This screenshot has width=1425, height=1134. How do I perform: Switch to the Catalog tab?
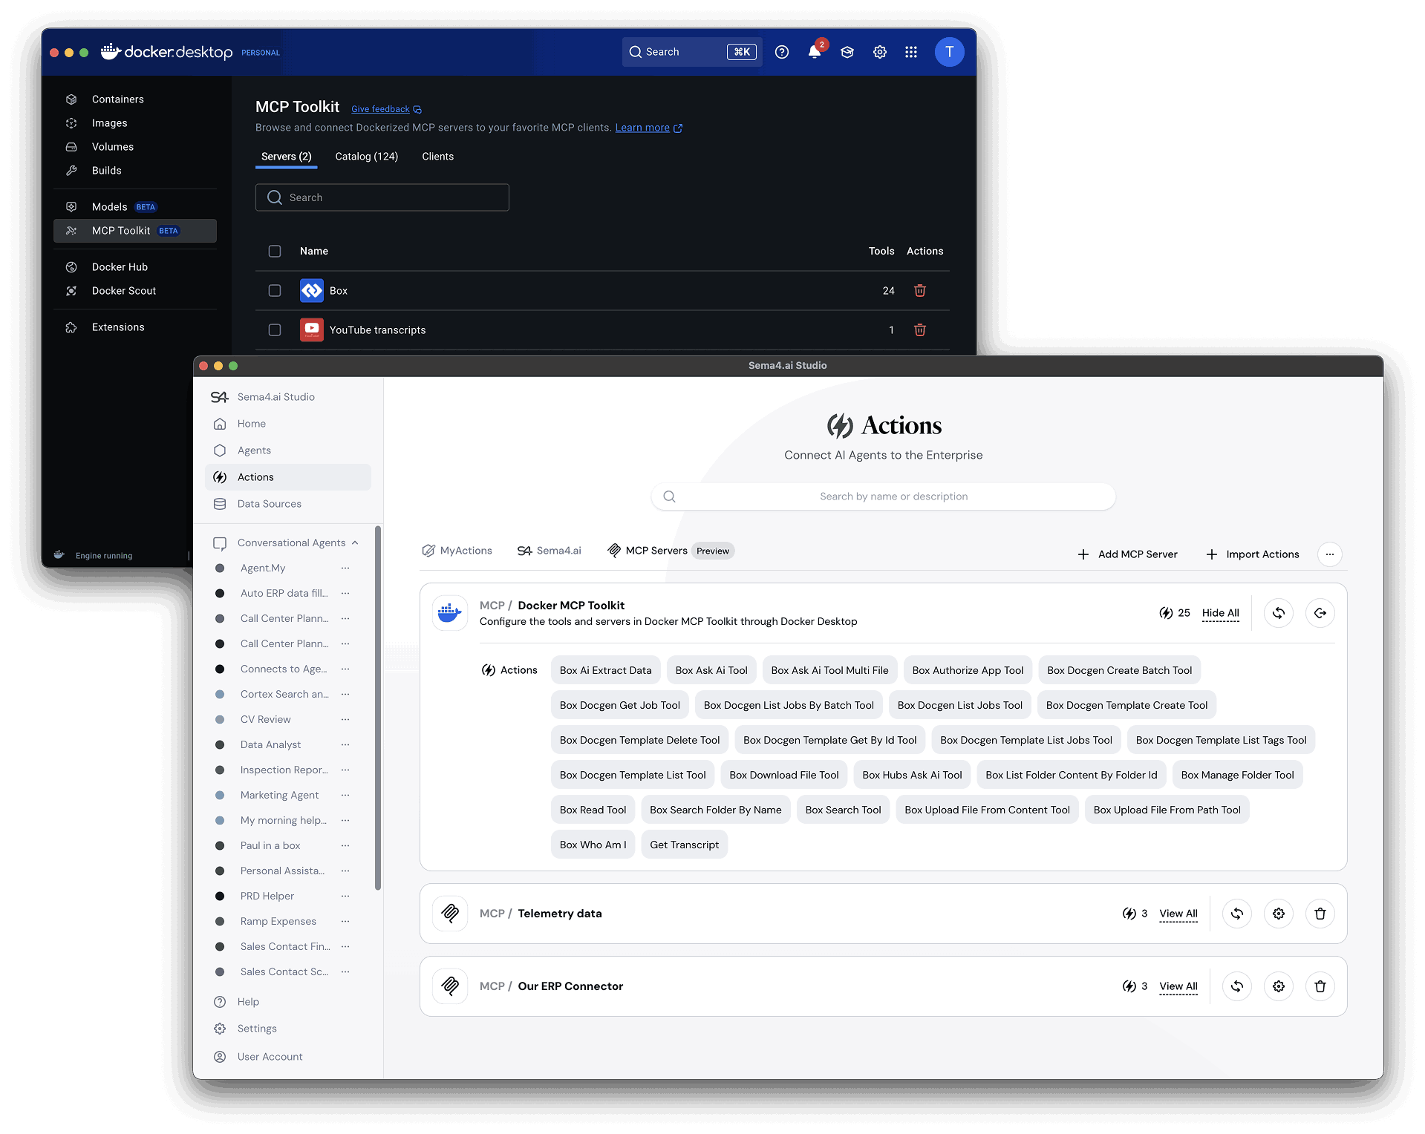(366, 157)
